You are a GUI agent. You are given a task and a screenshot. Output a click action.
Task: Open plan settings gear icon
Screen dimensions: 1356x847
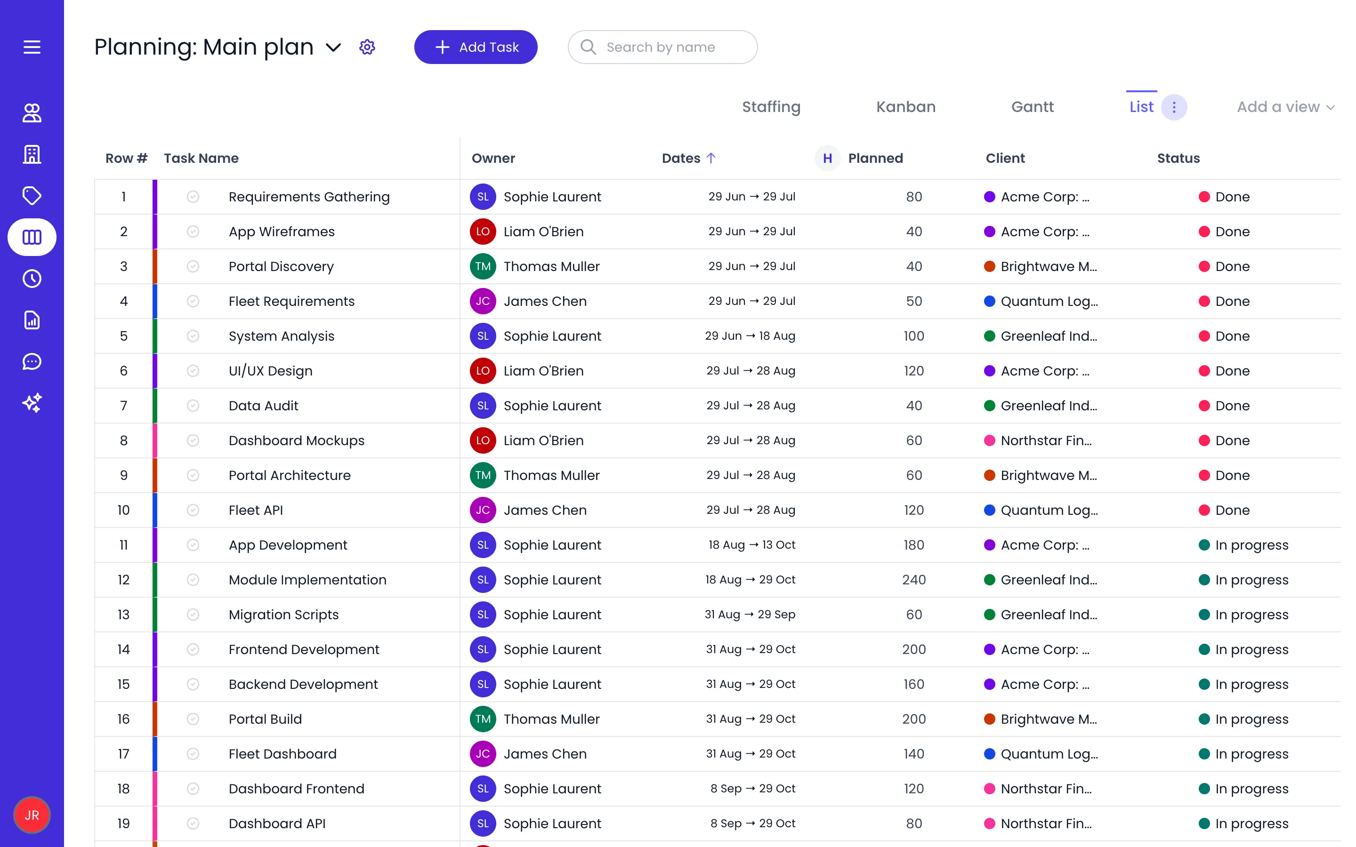367,47
